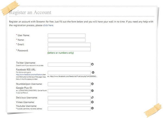
Task: Click the Google Plus icon beside ID field
Action: coord(92,90)
